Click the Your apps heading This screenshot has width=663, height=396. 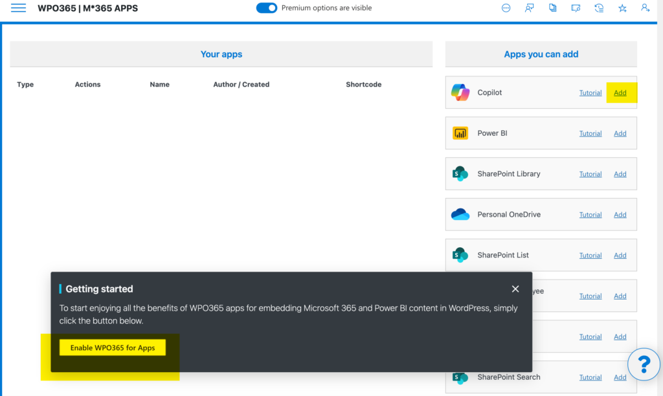(x=221, y=54)
